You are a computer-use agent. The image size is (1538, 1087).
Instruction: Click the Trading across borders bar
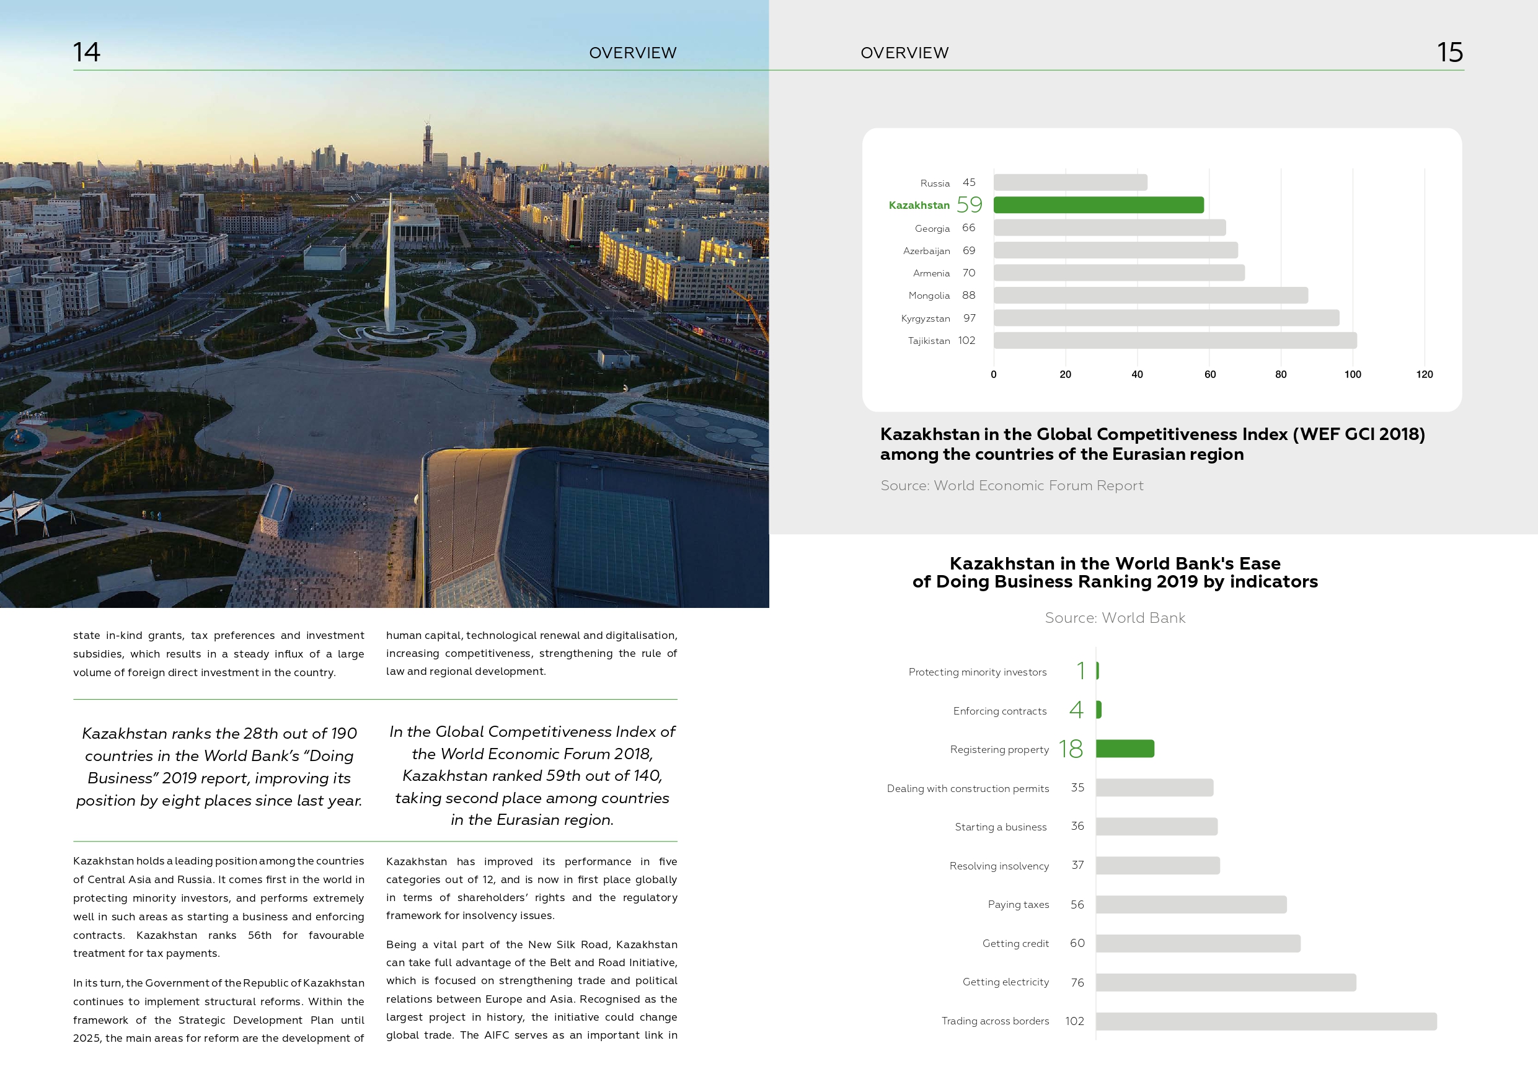(x=1265, y=1021)
